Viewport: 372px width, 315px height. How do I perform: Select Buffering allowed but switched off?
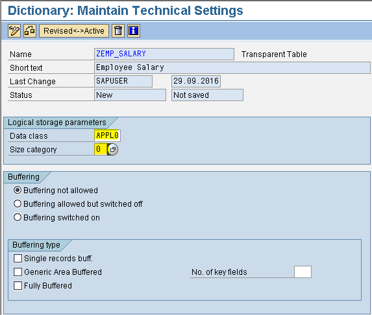tap(18, 204)
